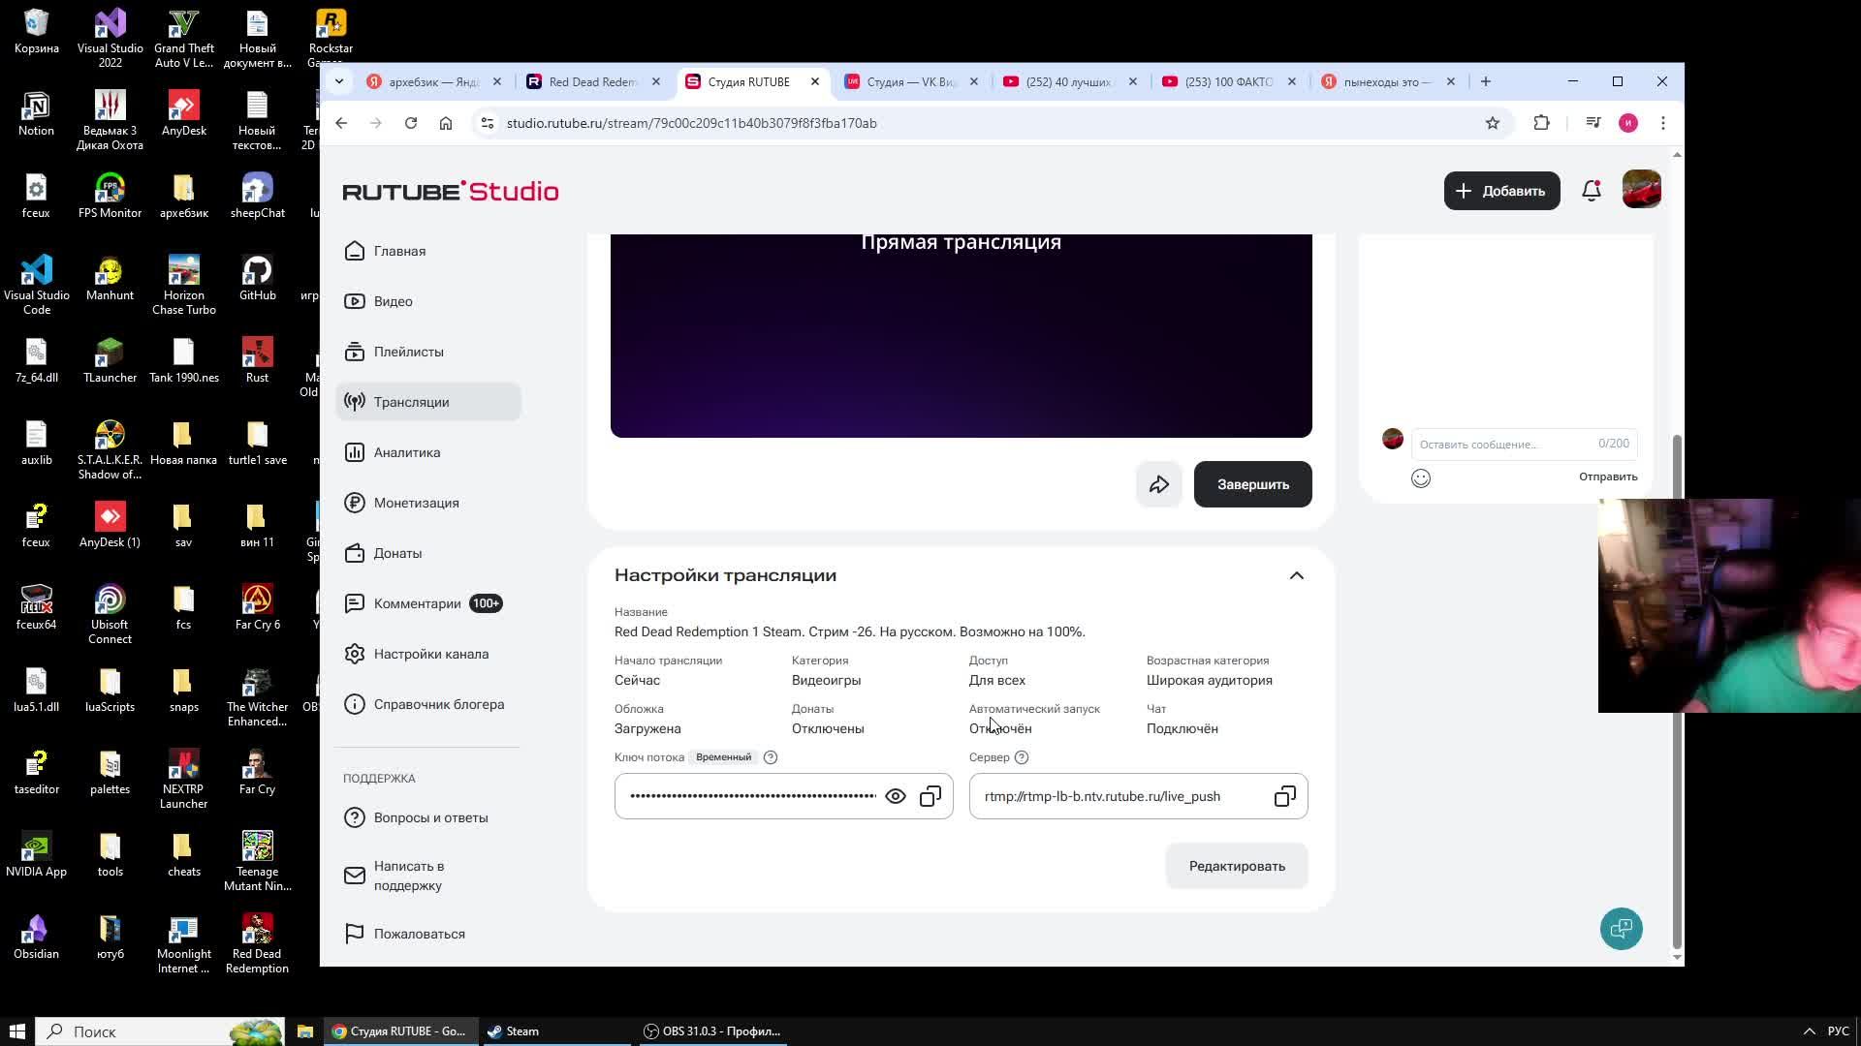This screenshot has height=1046, width=1861.
Task: Reveal stream key with eye icon
Action: [x=896, y=796]
